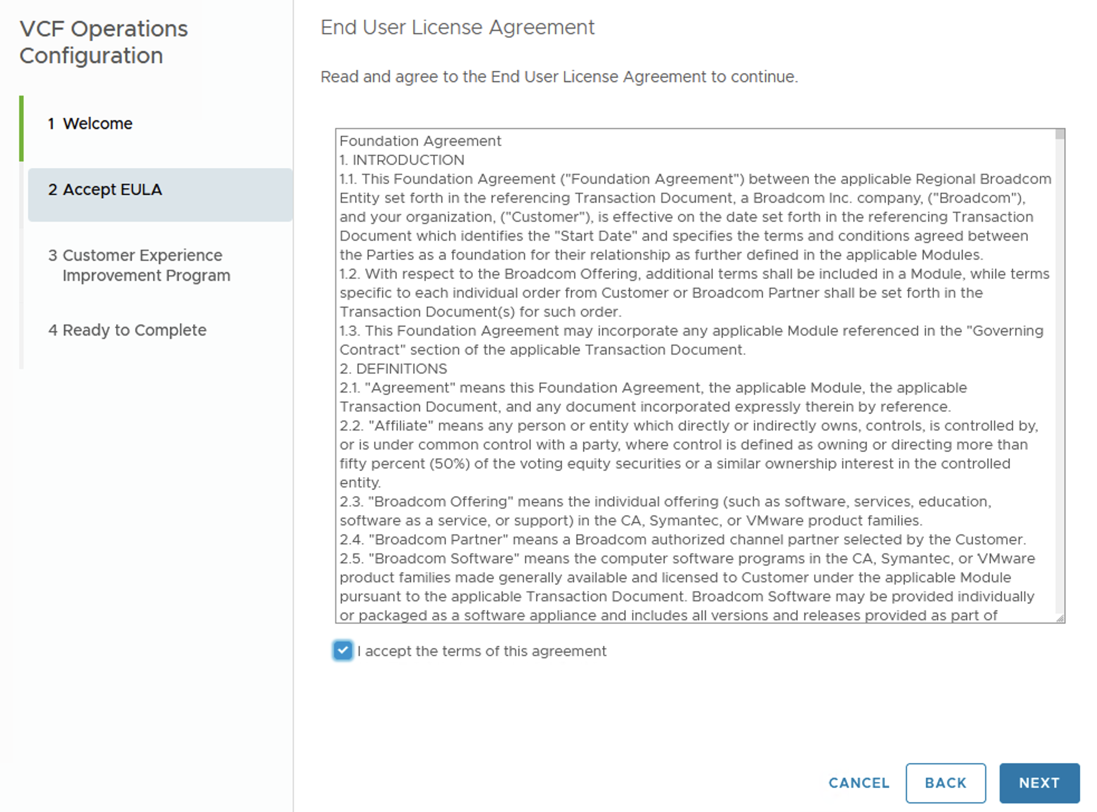
Task: Click the "2. DEFINITIONS" line in the EULA
Action: pos(393,369)
